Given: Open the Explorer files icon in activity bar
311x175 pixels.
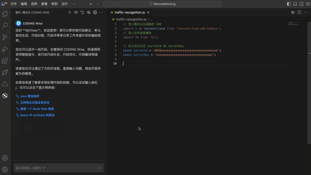Looking at the screenshot, I should (5, 14).
